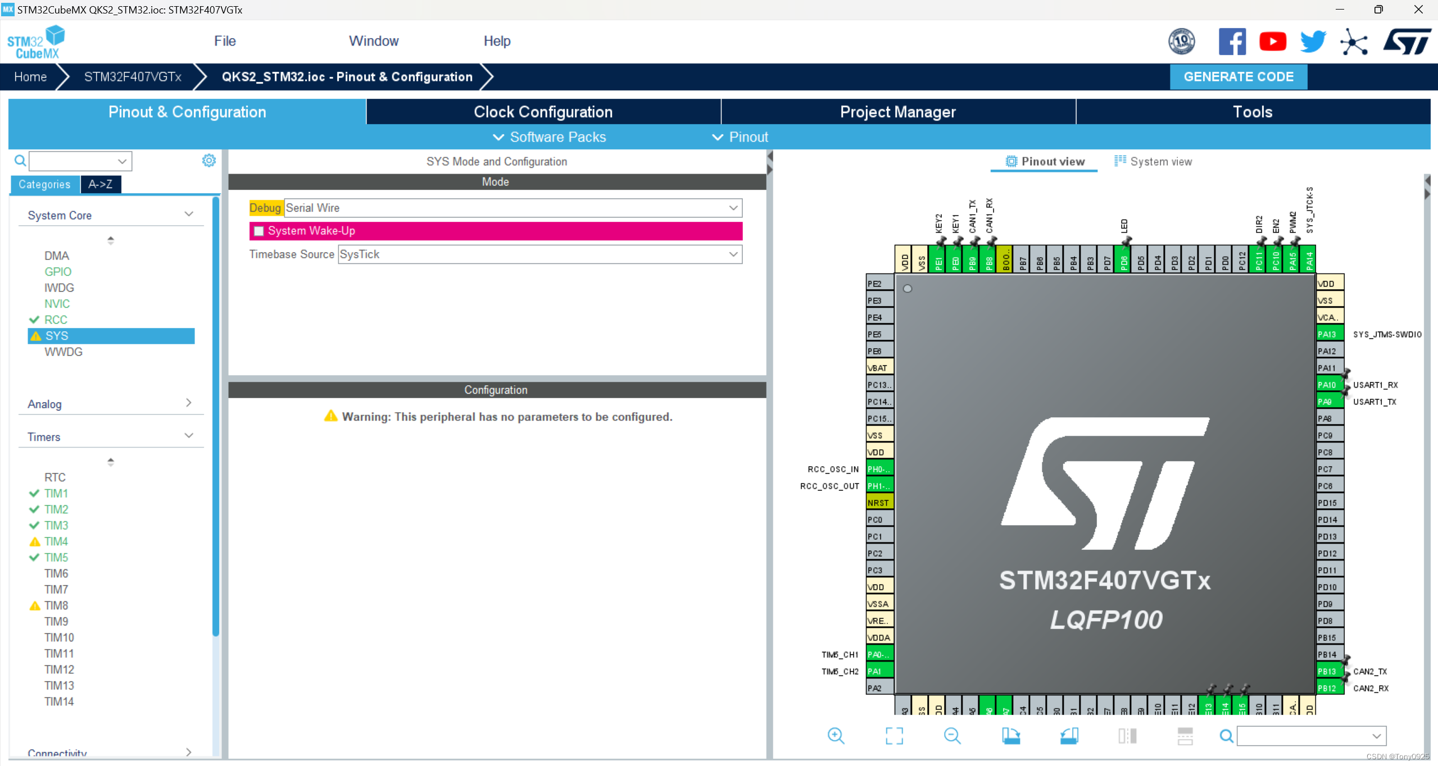The height and width of the screenshot is (766, 1438).
Task: Click the STM32F407VGTx breadcrumb
Action: pos(133,77)
